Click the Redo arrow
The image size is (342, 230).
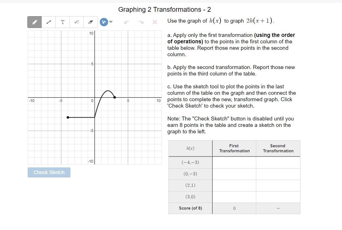click(141, 22)
